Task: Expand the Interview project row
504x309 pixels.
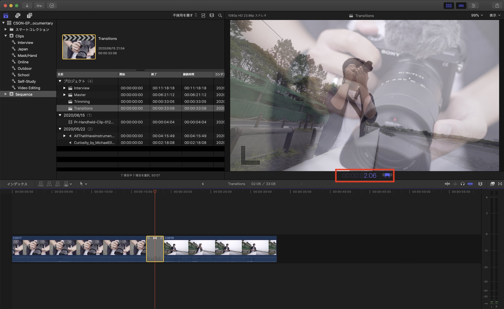Action: [65, 88]
